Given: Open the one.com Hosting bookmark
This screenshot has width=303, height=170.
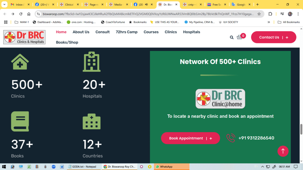Looking at the screenshot, I should 81,22.
